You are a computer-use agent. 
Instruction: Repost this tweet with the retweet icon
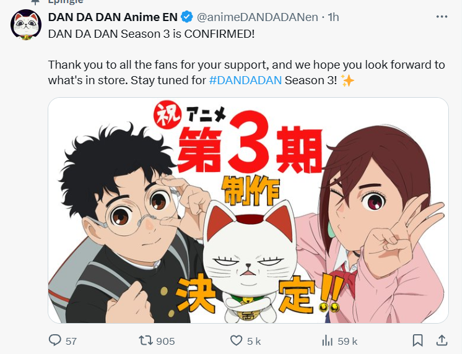pyautogui.click(x=146, y=340)
